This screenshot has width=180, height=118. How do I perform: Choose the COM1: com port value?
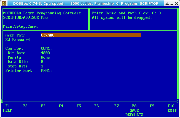coord(46,48)
